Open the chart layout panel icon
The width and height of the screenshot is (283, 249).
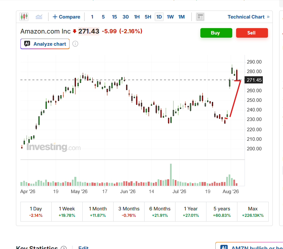[200, 17]
